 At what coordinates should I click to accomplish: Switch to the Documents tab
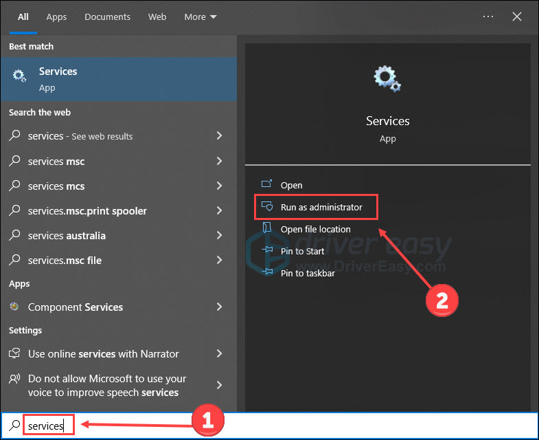[x=107, y=16]
